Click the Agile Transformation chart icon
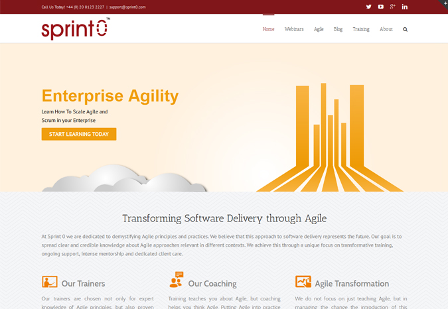The image size is (448, 309). pyautogui.click(x=303, y=282)
